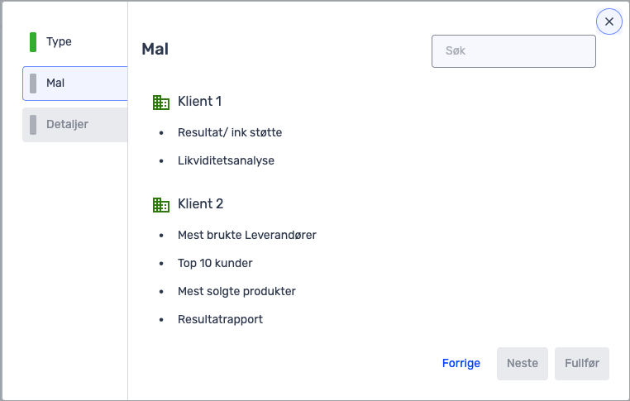Click the Klient 2 building icon
The height and width of the screenshot is (401, 630).
[161, 205]
